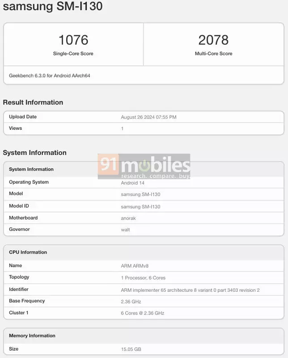
Task: Select the 2078 multi-core score value
Action: point(213,40)
